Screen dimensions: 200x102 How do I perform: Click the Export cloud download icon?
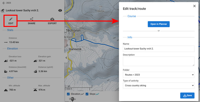click(x=52, y=19)
